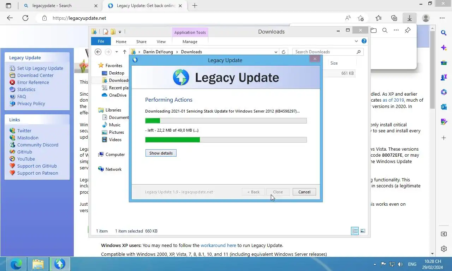The width and height of the screenshot is (452, 271).
Task: Search downloads in Edge downloads flyout
Action: click(x=385, y=30)
